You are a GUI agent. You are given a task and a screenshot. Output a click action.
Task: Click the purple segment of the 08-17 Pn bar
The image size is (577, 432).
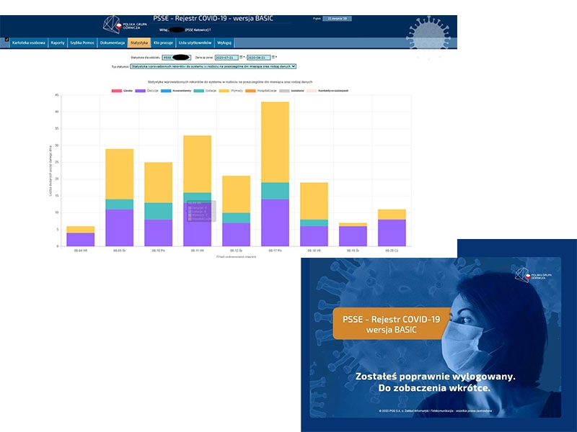[276, 222]
